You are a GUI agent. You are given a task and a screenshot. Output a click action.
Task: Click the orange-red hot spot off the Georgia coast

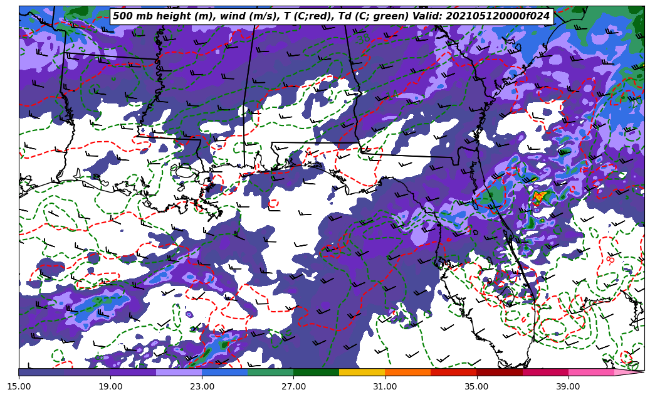(x=538, y=198)
